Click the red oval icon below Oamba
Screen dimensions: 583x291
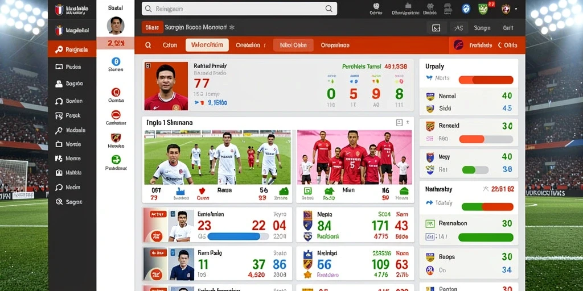tap(116, 115)
